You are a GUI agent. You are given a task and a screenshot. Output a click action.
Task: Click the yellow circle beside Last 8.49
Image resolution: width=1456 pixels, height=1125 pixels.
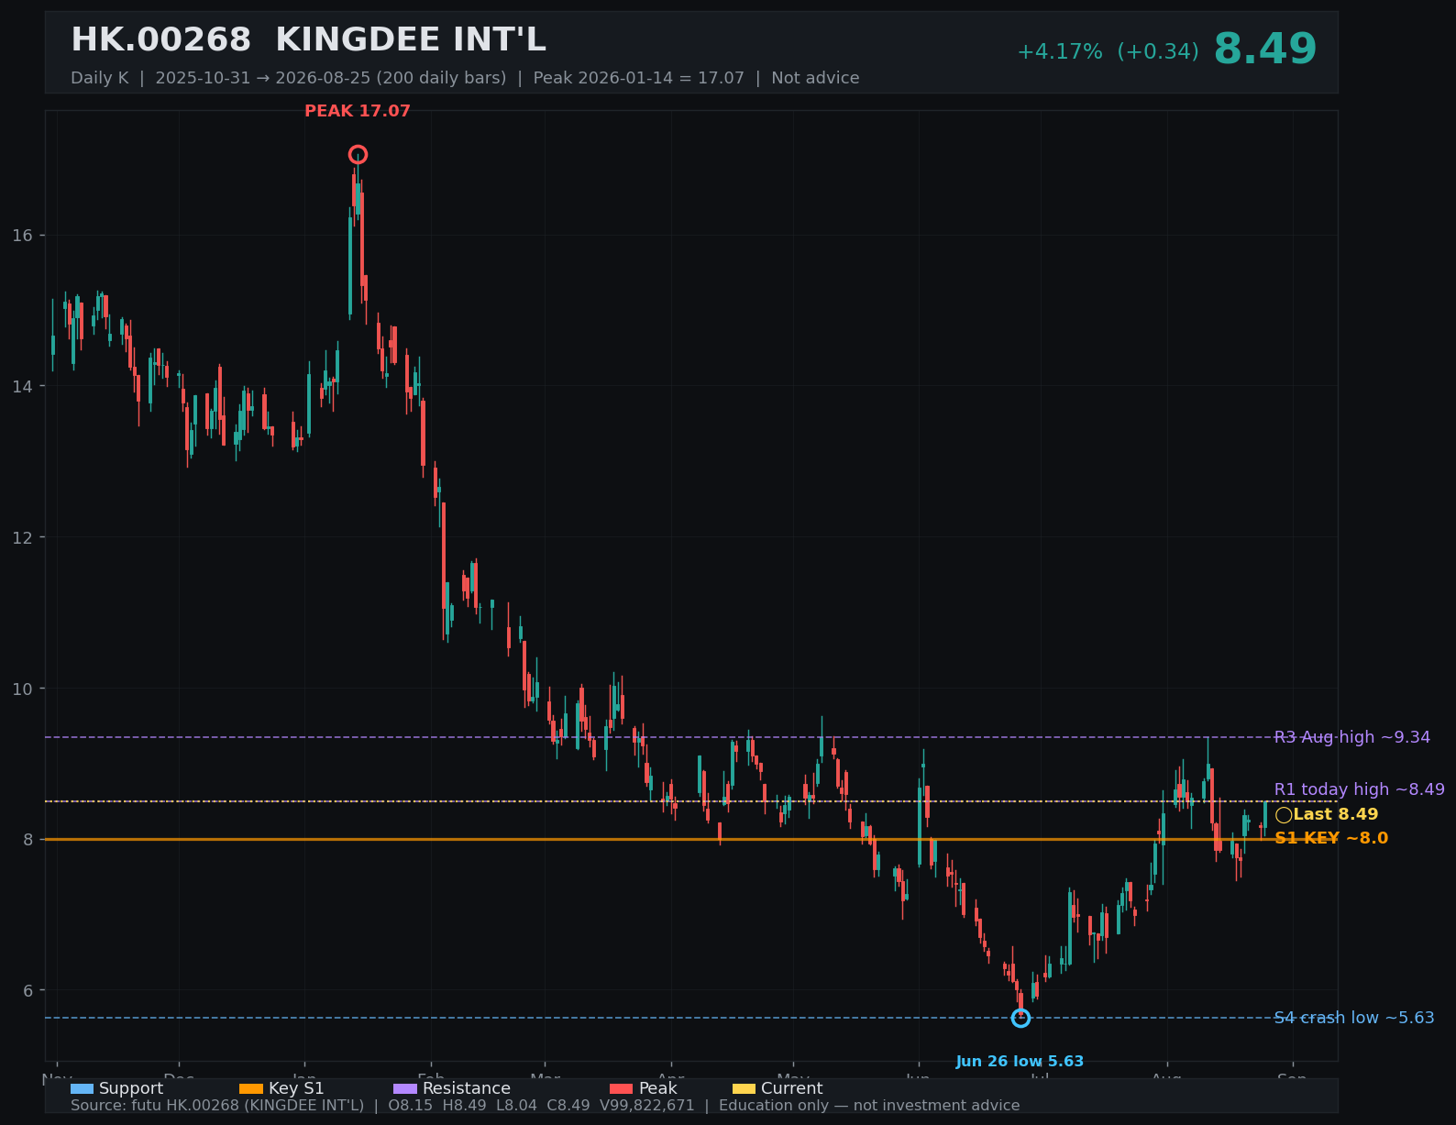[1284, 815]
